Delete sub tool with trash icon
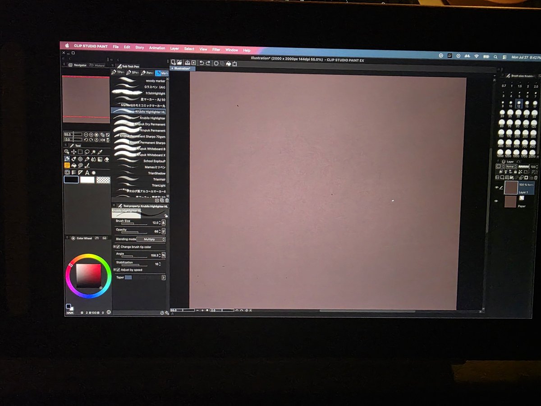This screenshot has height=406, width=541. coord(167,200)
